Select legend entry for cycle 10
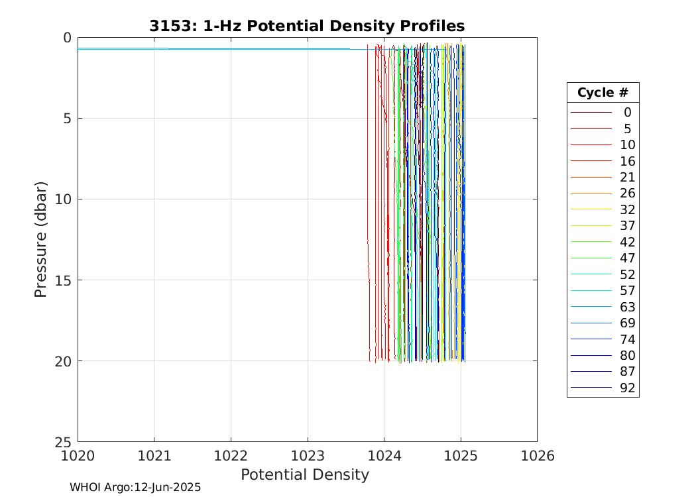The image size is (696, 497). point(603,144)
